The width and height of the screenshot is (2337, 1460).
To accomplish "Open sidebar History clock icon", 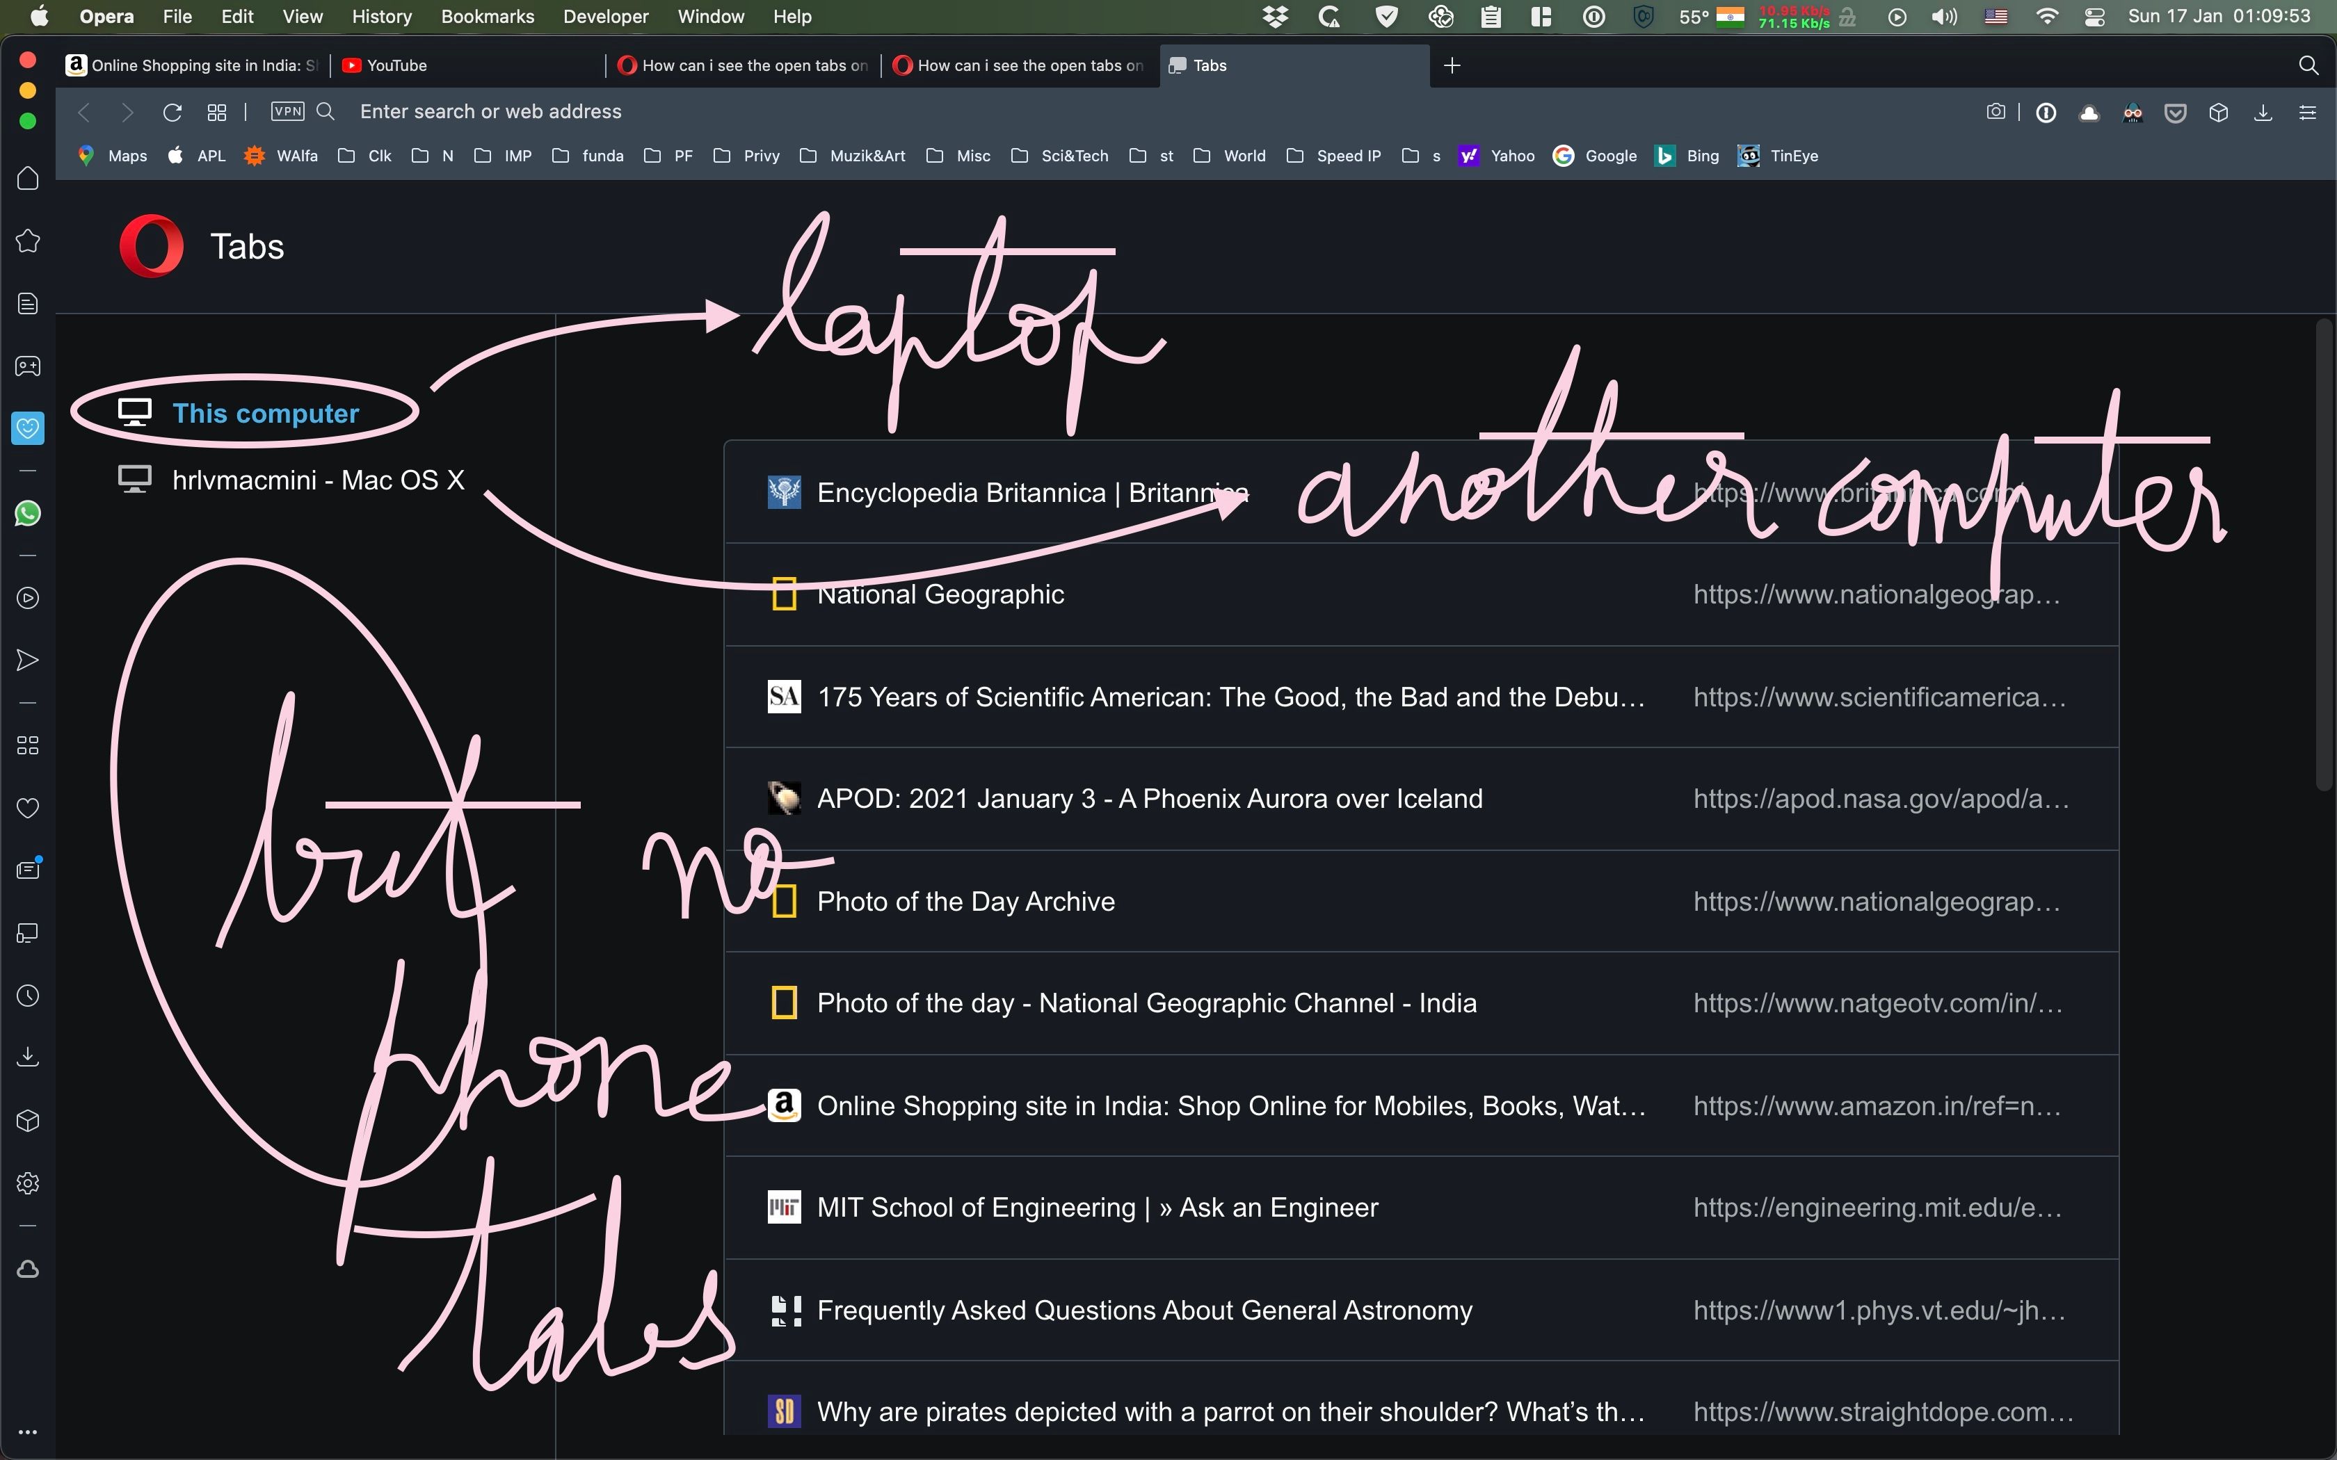I will pos(28,996).
